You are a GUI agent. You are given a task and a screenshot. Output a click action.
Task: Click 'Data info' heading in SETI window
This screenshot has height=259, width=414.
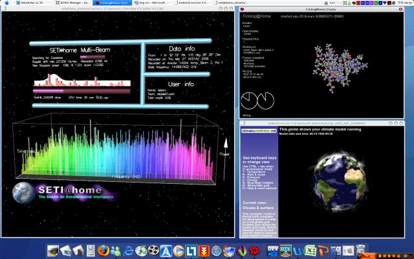click(182, 49)
